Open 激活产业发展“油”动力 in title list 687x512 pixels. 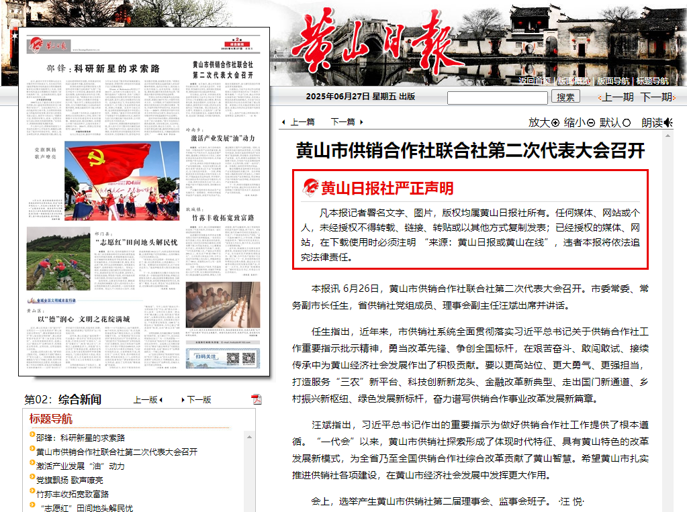point(80,466)
